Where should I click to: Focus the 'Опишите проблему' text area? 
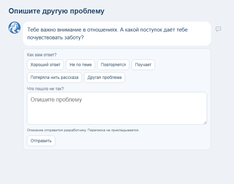(117, 108)
